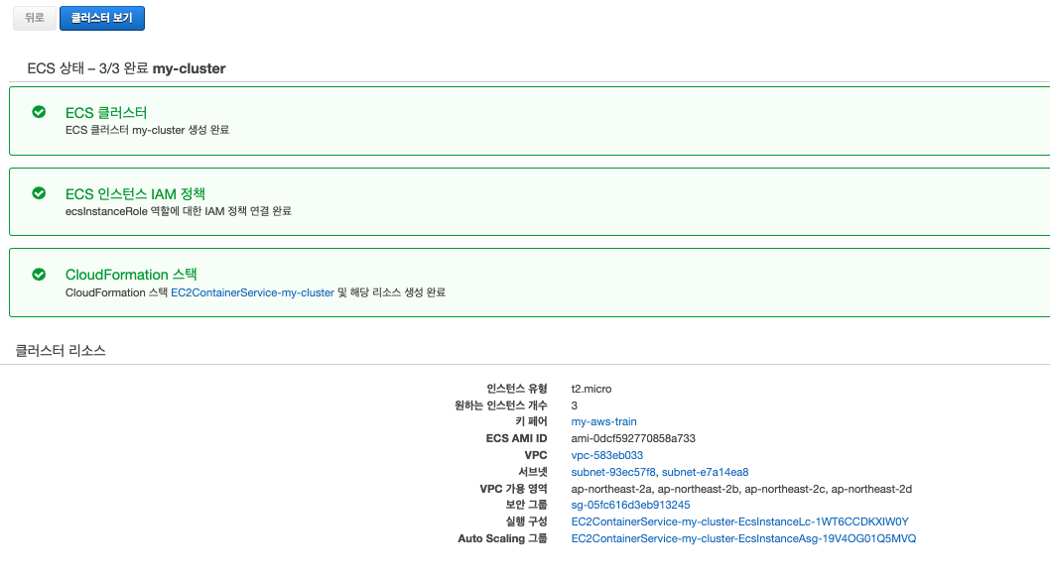The image size is (1050, 578).
Task: Open Auto Scaling group EcsInstanceAsg-19V4OG01Q5MVQ link
Action: (x=743, y=538)
